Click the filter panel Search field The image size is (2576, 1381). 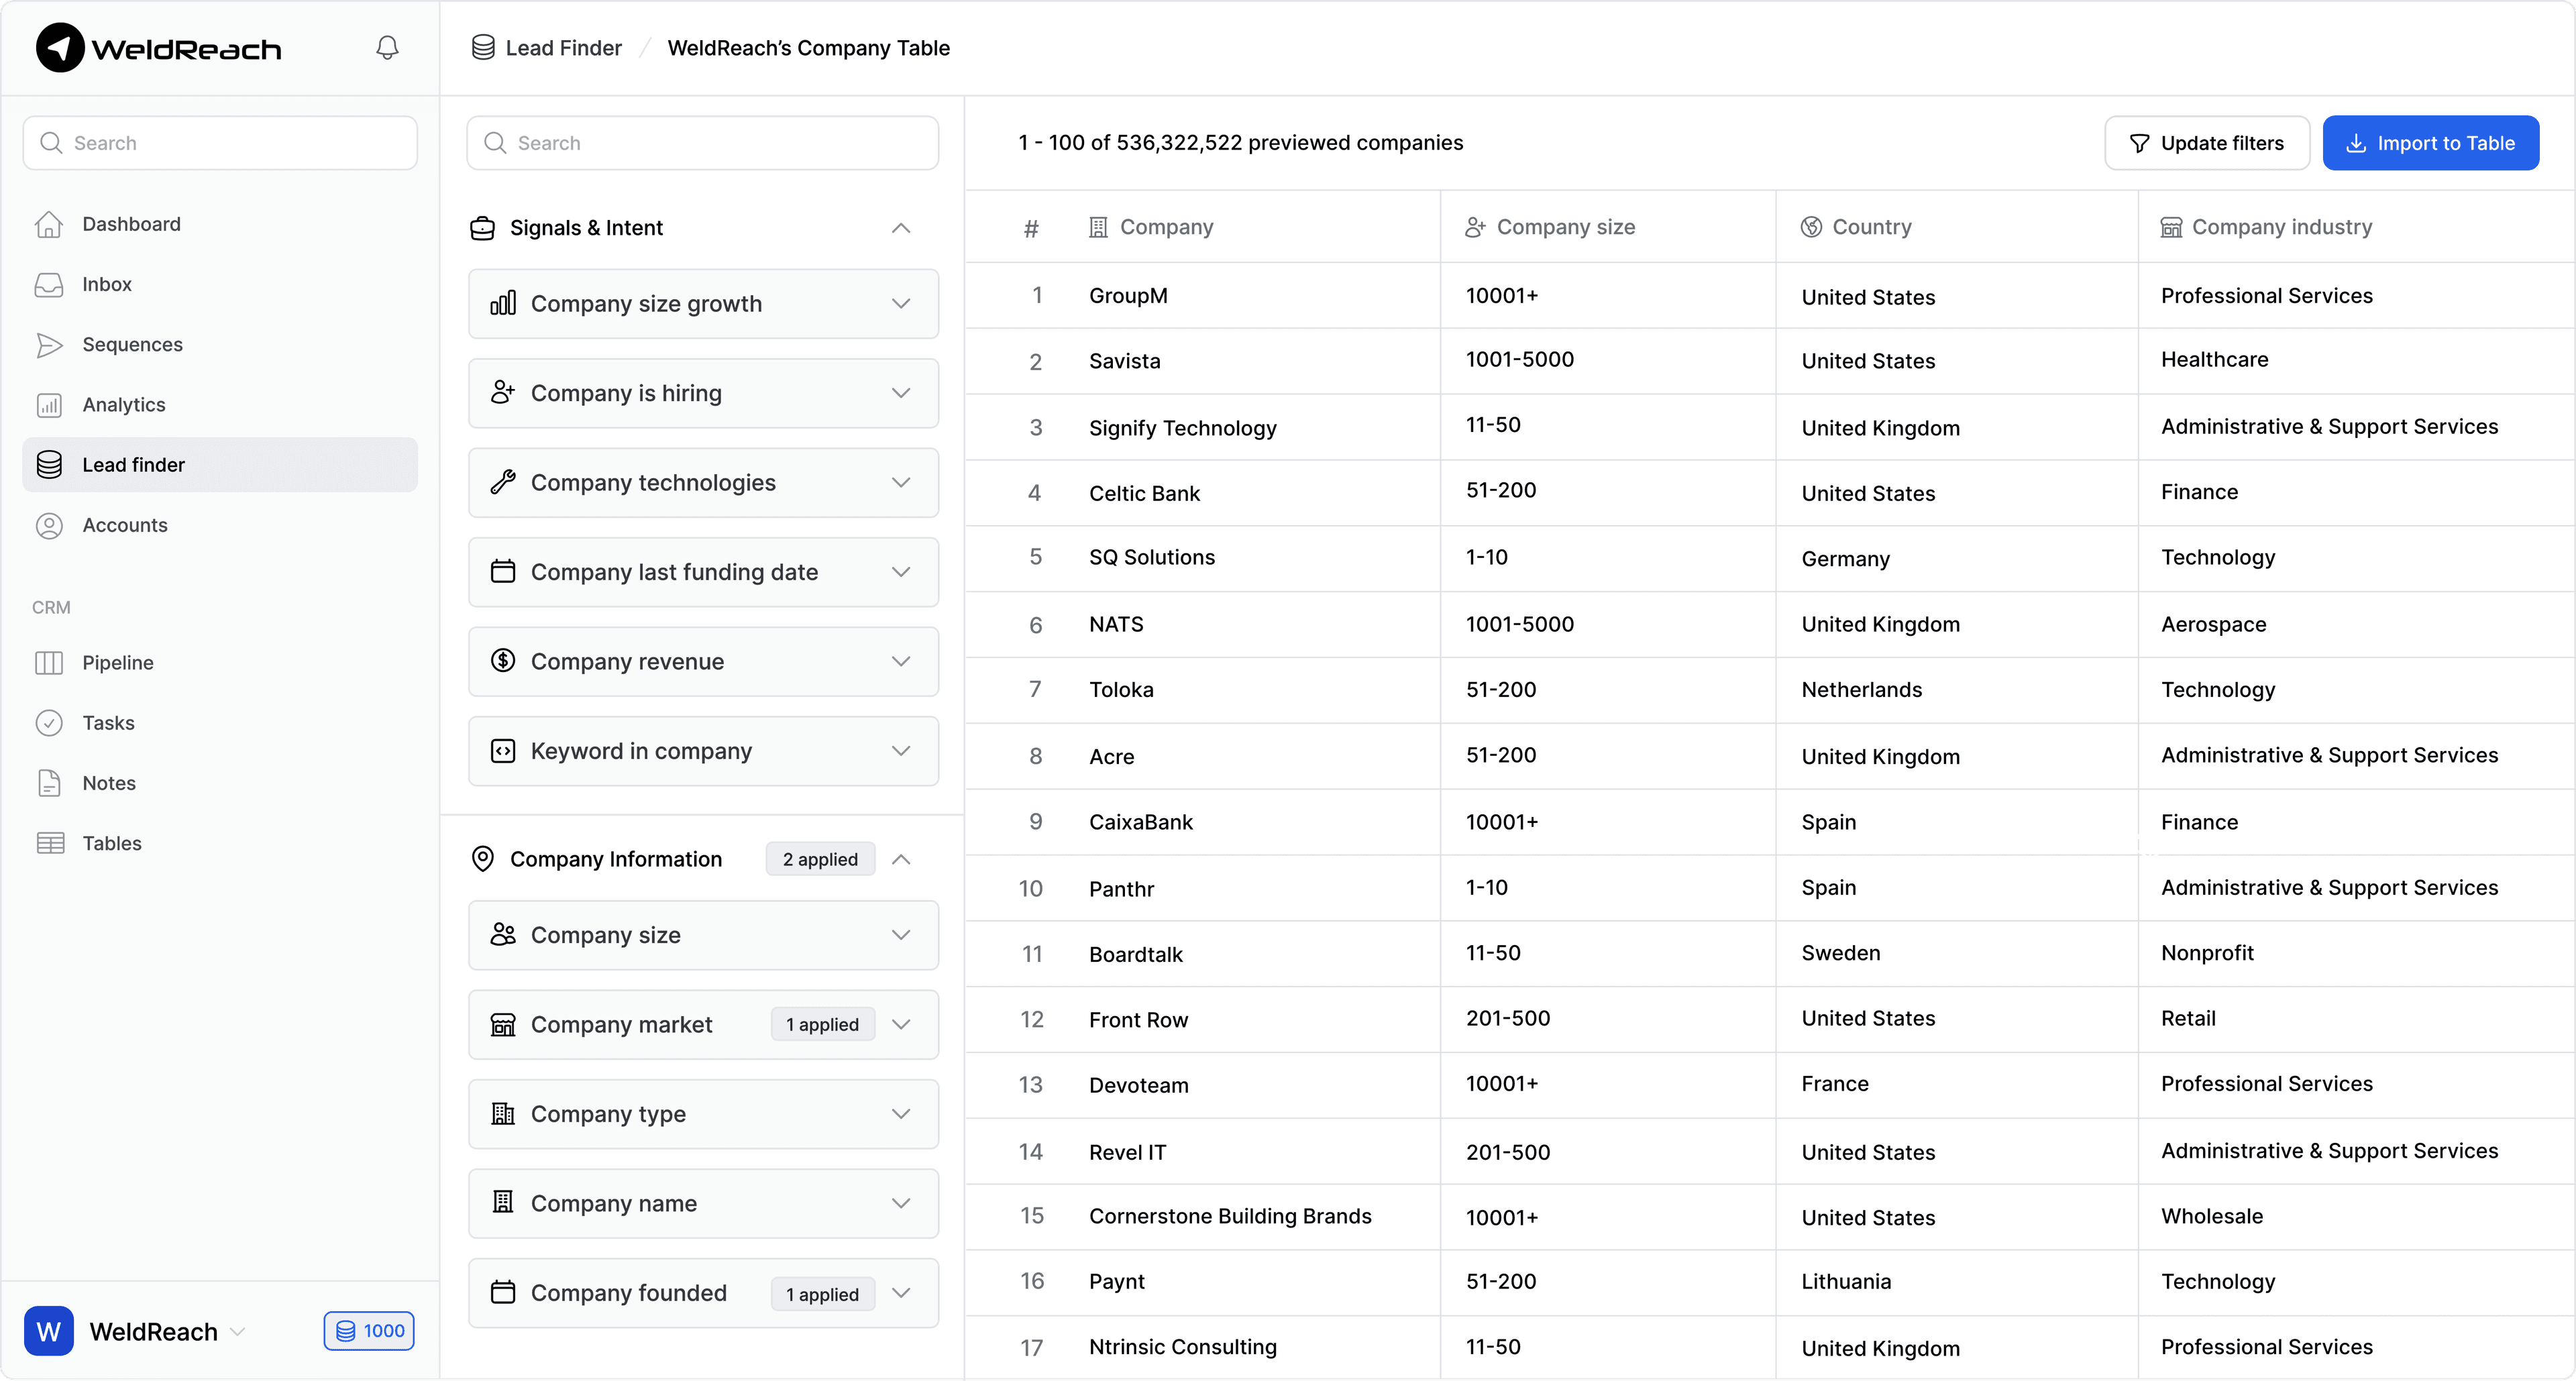(x=703, y=143)
